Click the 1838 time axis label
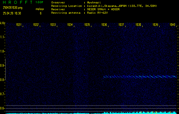179x114 pixels. pos(138,25)
